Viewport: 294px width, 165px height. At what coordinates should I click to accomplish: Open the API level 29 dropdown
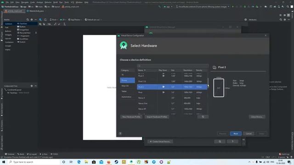coord(62,20)
